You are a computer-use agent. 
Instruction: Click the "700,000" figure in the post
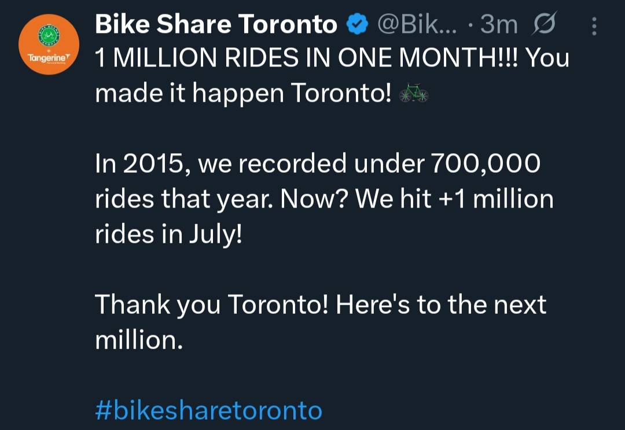[x=486, y=165]
